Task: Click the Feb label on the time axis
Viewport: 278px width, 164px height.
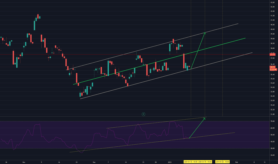Action: click(236, 162)
